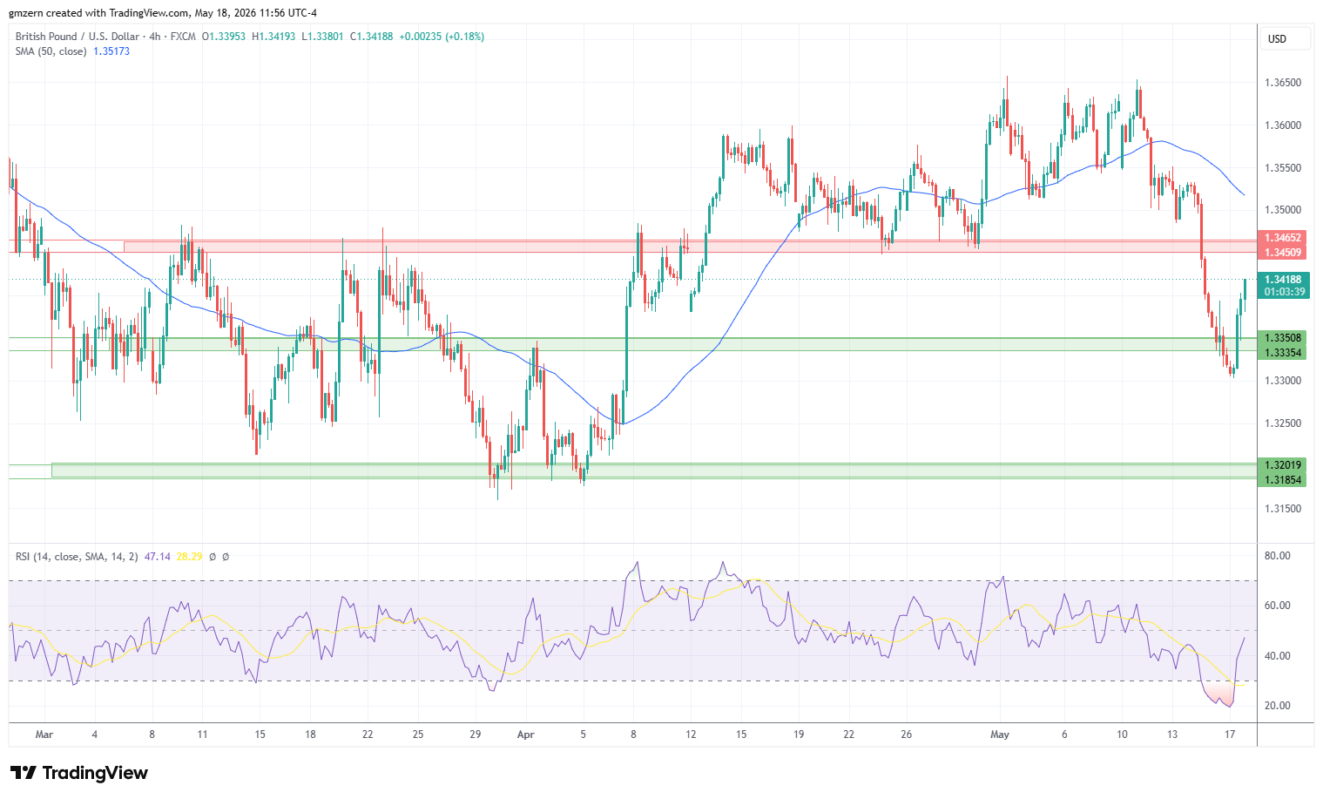Click the high price H1.34193 in the header
This screenshot has width=1323, height=799.
point(273,37)
